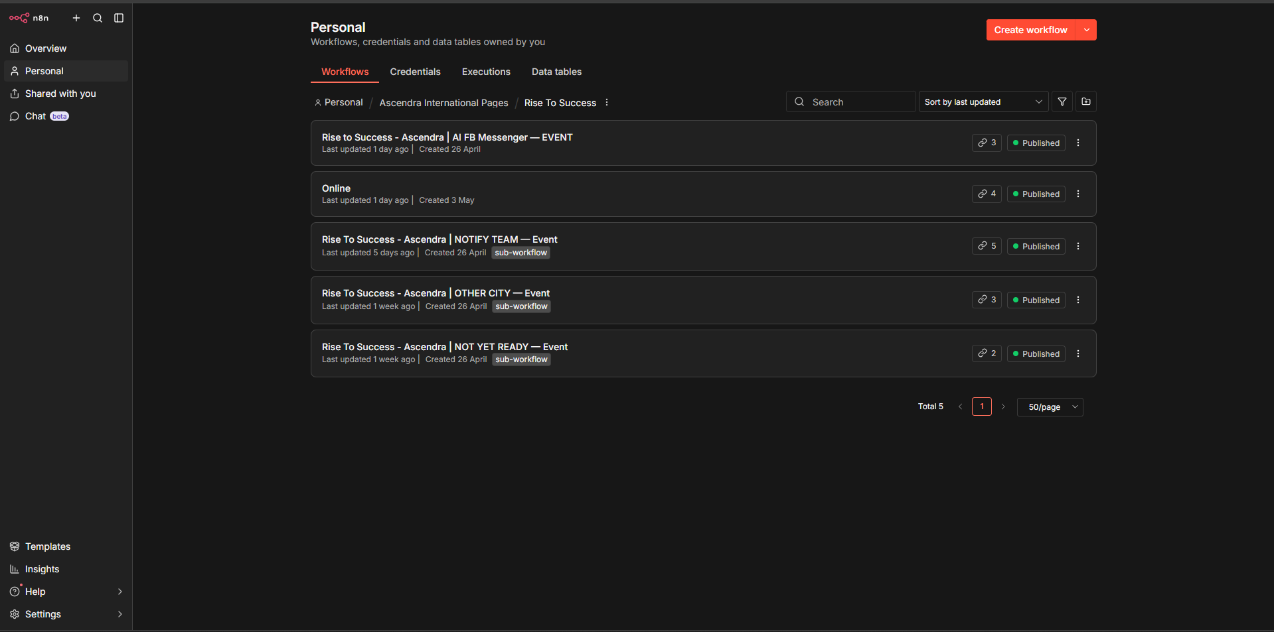
Task: Click link count 5 on NOTIFY TEAM row
Action: [x=987, y=246]
